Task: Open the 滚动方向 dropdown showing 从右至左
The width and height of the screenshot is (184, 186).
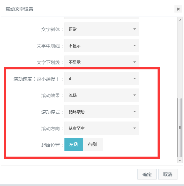Action: coord(102,128)
